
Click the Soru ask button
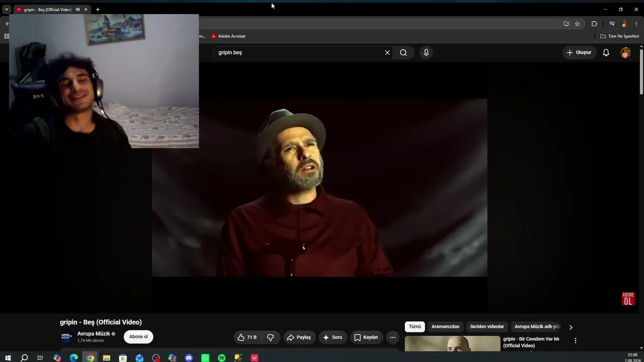tap(333, 337)
